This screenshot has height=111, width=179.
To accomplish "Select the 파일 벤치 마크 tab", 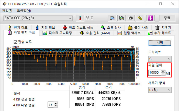I will 21,33.
